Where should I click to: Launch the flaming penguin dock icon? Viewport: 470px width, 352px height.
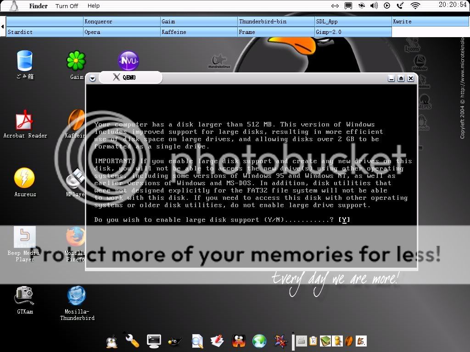[x=239, y=341]
